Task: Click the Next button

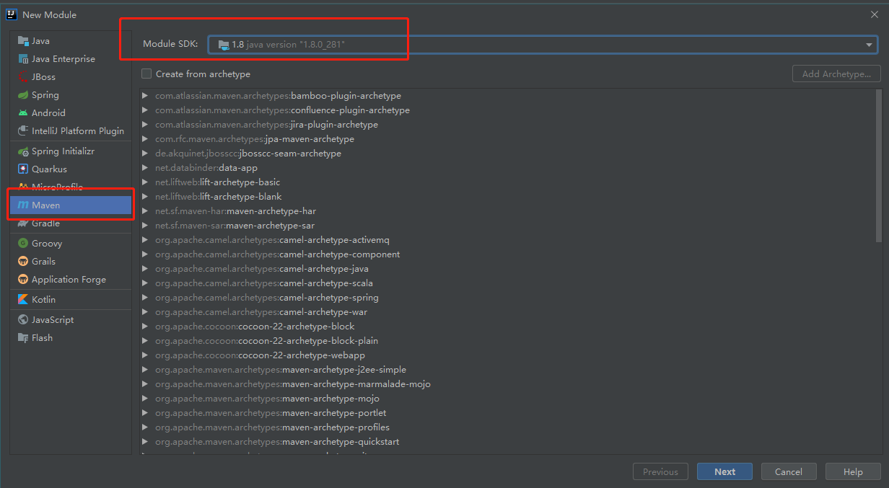Action: [724, 472]
